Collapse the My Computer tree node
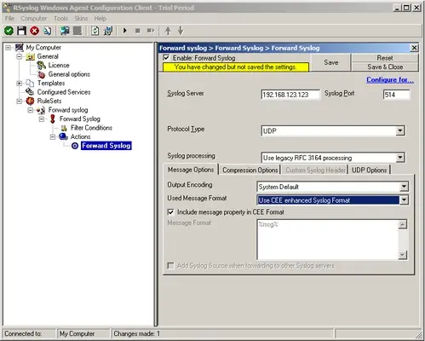This screenshot has height=341, width=425. [9, 48]
